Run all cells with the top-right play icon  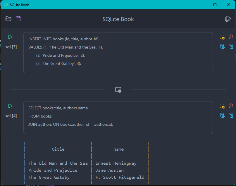pyautogui.click(x=228, y=19)
